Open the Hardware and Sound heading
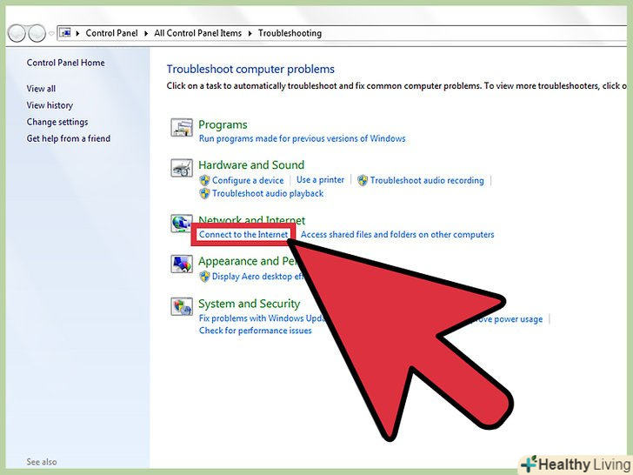This screenshot has width=633, height=475. [251, 164]
